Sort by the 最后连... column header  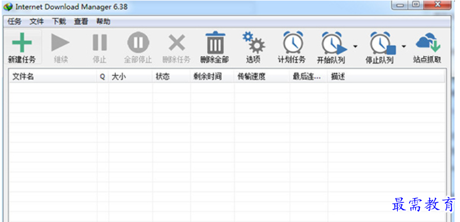click(x=308, y=76)
